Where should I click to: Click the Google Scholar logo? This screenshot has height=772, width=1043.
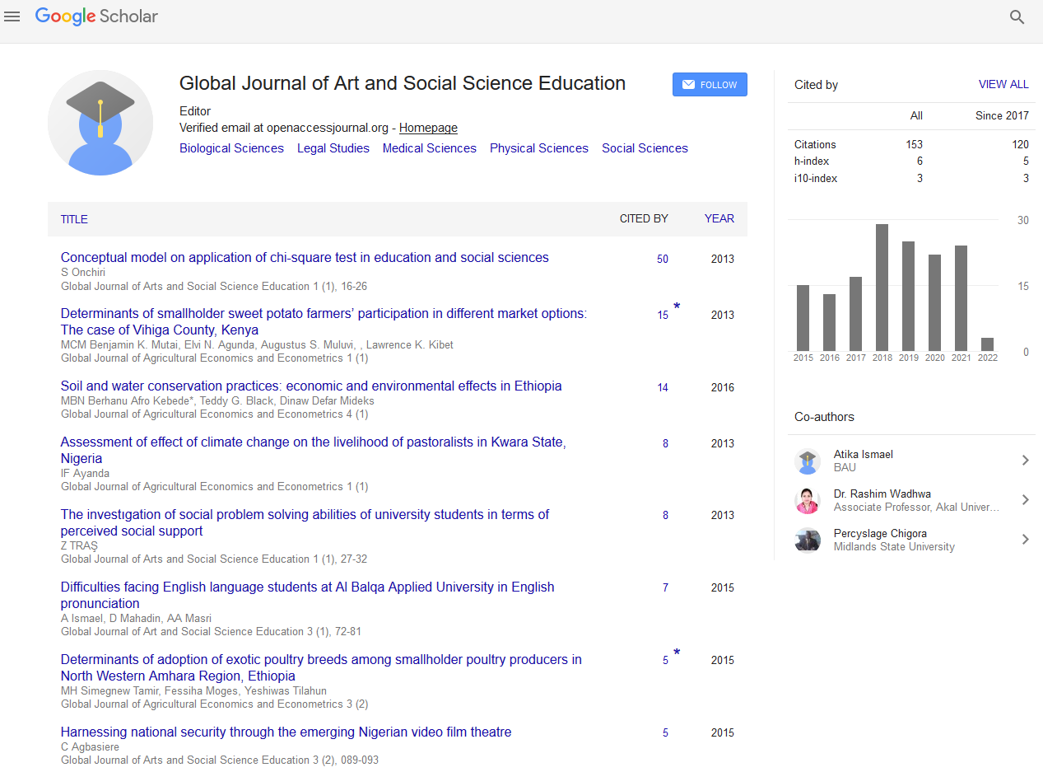(96, 16)
